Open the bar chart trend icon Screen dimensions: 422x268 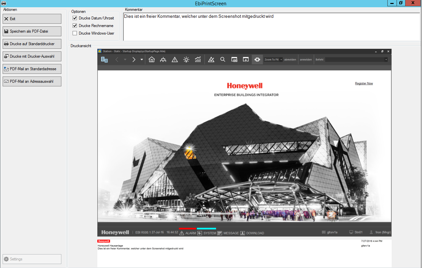198,60
